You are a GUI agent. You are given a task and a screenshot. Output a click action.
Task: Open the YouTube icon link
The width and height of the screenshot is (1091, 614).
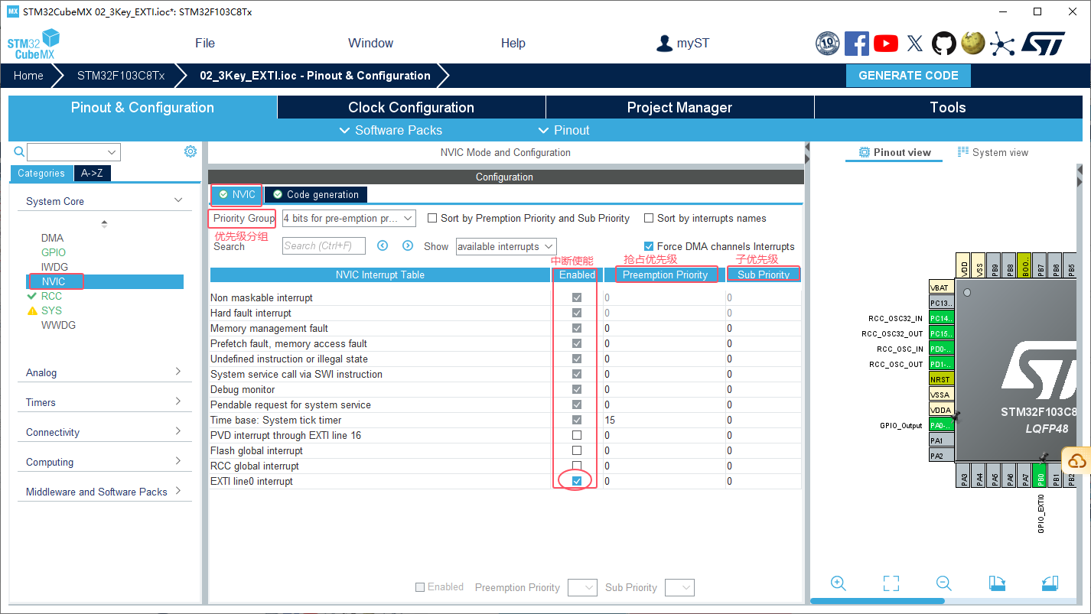coord(886,43)
